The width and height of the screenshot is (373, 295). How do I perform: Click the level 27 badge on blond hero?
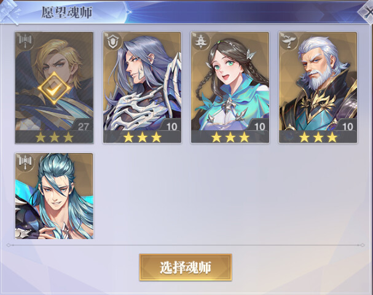pos(83,127)
